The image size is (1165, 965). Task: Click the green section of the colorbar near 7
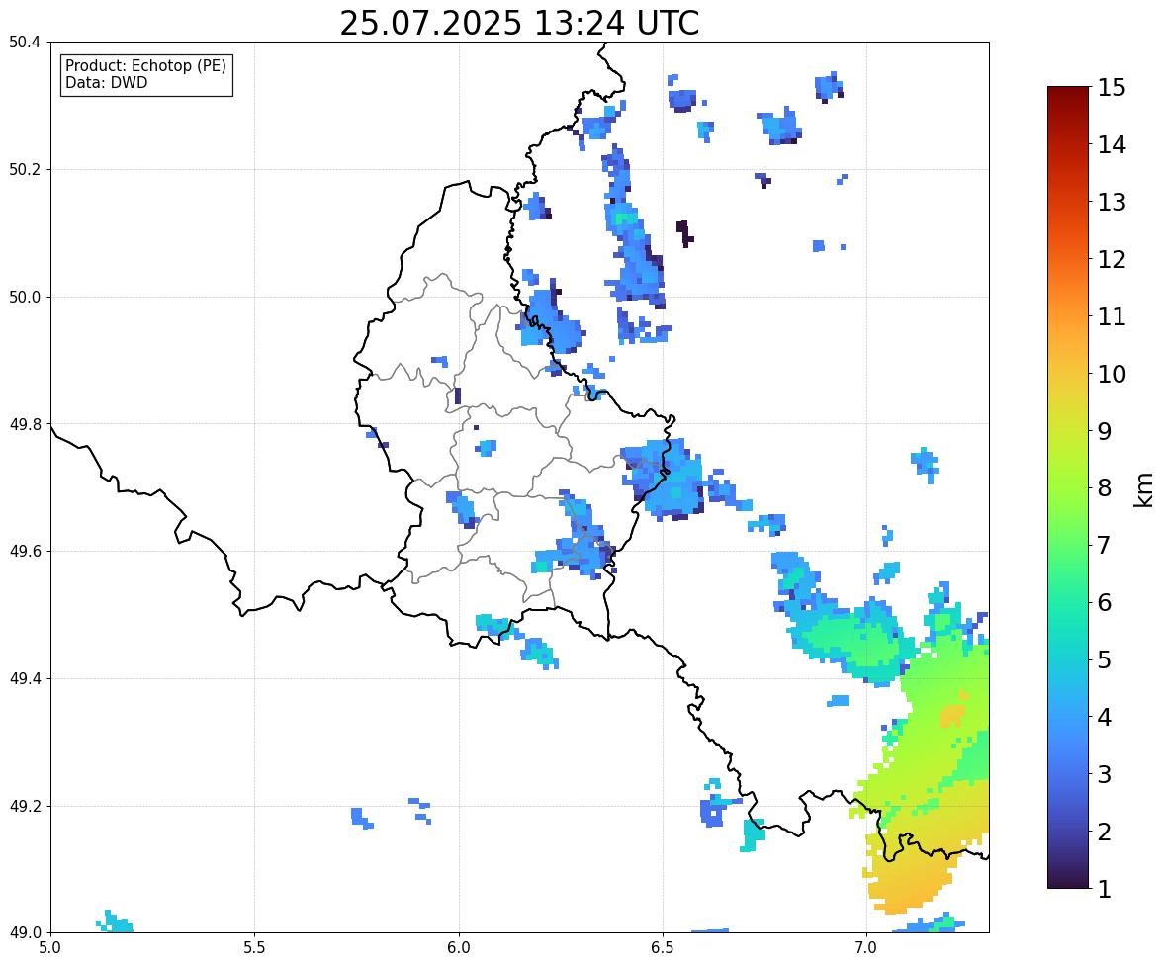pyautogui.click(x=1068, y=545)
